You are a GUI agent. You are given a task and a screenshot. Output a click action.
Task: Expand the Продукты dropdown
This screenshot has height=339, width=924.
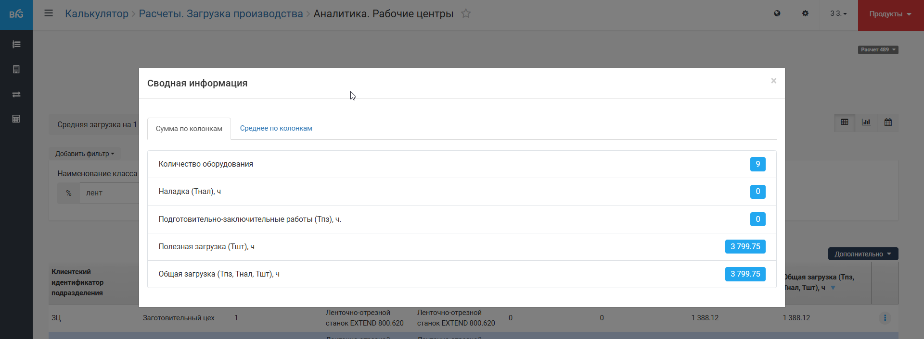890,14
